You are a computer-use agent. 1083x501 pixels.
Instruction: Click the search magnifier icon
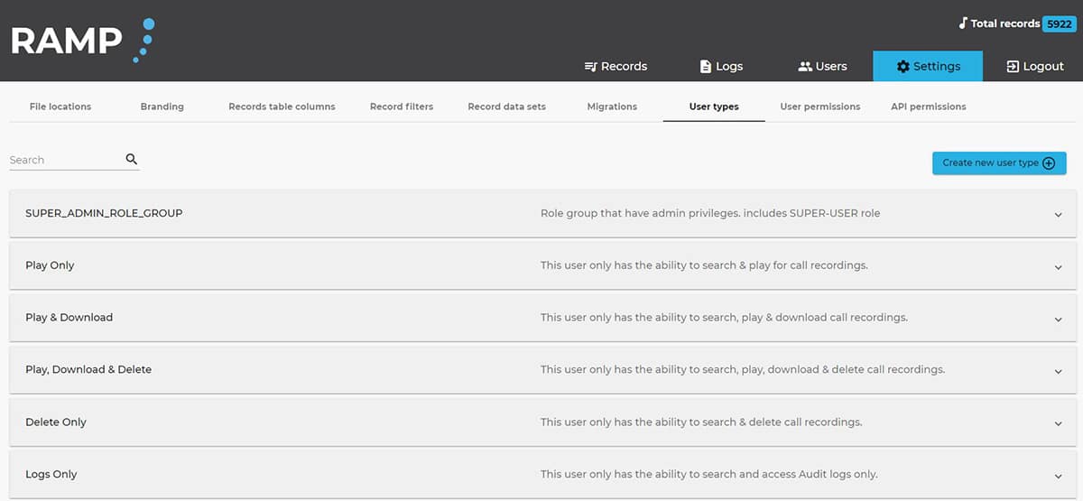point(132,160)
